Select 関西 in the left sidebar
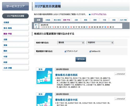The height and width of the screenshot is (106, 130). (x=15, y=51)
